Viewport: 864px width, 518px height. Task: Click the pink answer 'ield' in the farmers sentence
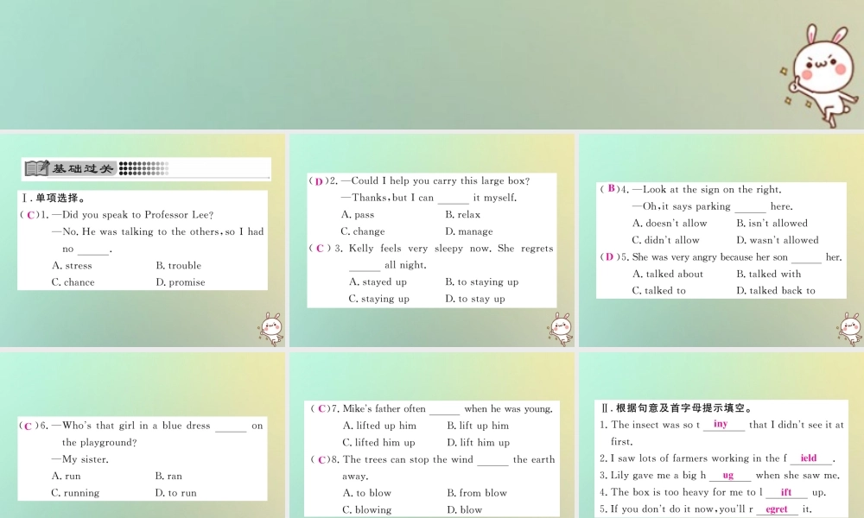coord(809,458)
